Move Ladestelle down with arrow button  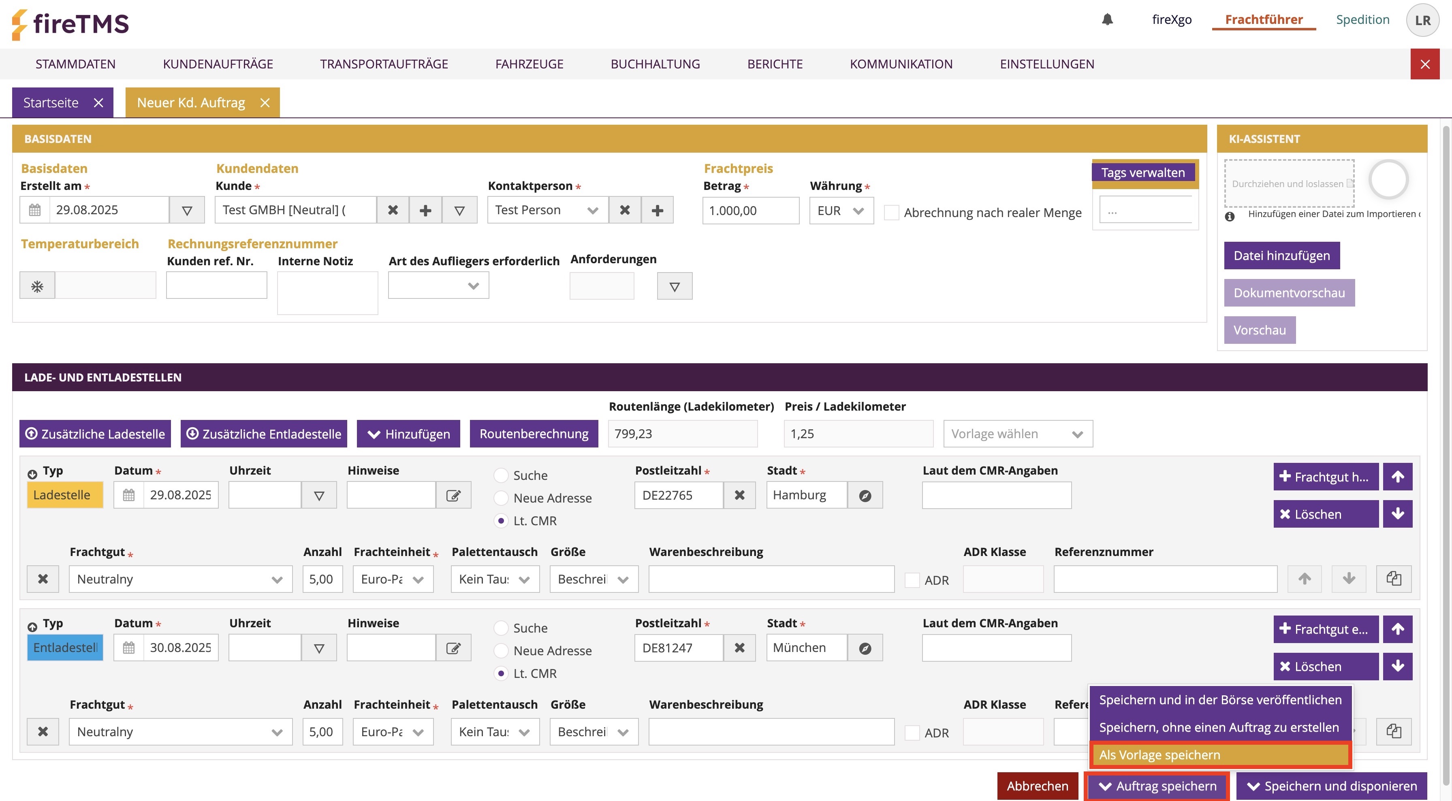point(1397,514)
